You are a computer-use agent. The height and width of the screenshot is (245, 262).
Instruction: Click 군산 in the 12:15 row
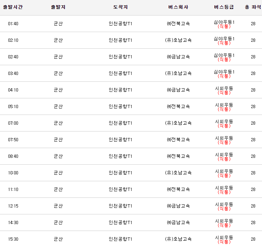58,206
